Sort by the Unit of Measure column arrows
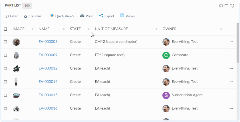 [x=156, y=29]
